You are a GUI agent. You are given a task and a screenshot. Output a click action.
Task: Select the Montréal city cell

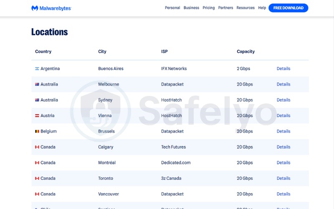(x=107, y=163)
